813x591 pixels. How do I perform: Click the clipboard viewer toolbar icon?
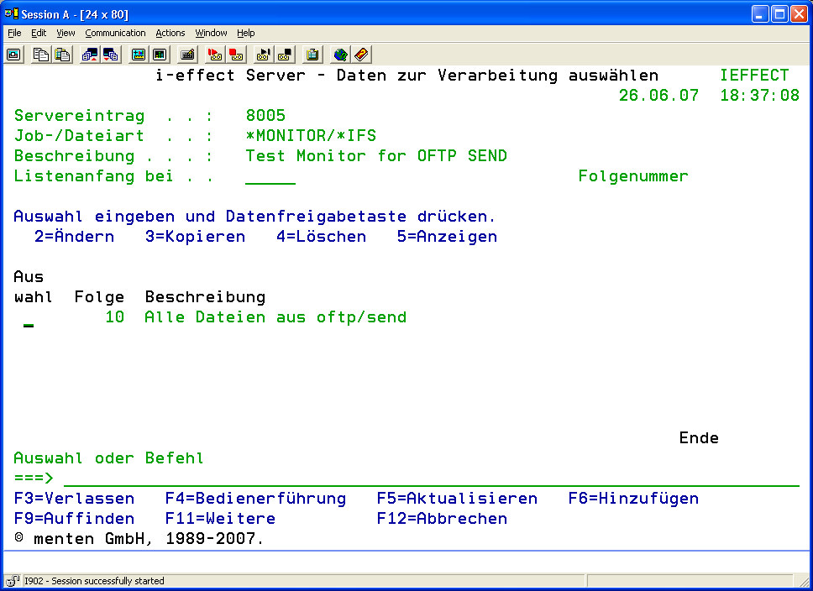pyautogui.click(x=312, y=55)
